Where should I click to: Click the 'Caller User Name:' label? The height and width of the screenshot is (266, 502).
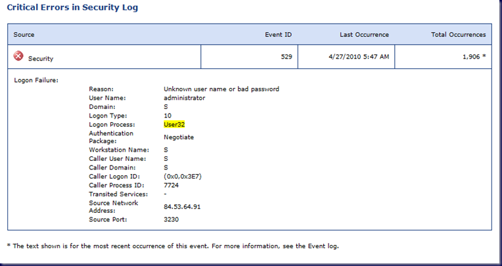(x=117, y=159)
